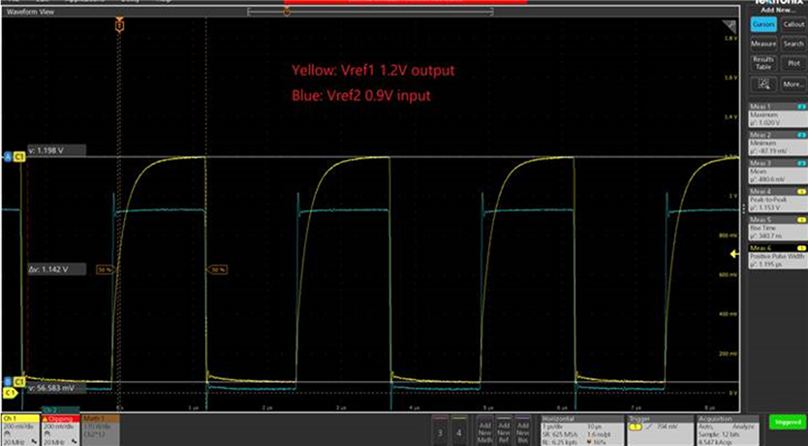Click the zoom overview position handle
808x446 pixels.
click(x=287, y=12)
